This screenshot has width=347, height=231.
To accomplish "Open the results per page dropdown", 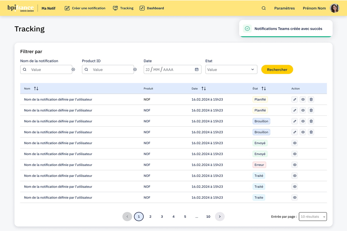I will tap(313, 216).
